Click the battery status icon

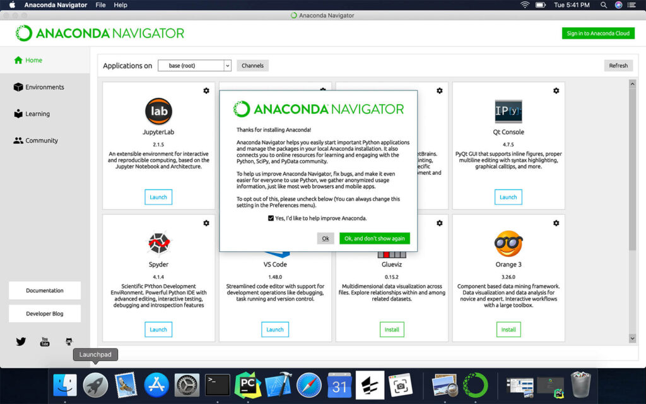[x=541, y=5]
